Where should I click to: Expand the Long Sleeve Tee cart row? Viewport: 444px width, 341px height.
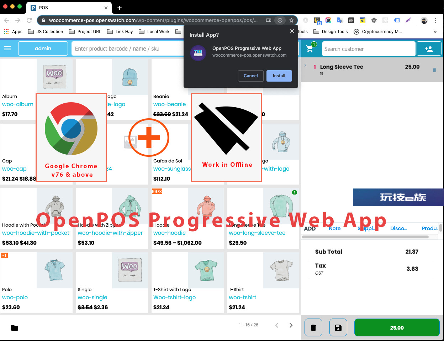tap(305, 66)
